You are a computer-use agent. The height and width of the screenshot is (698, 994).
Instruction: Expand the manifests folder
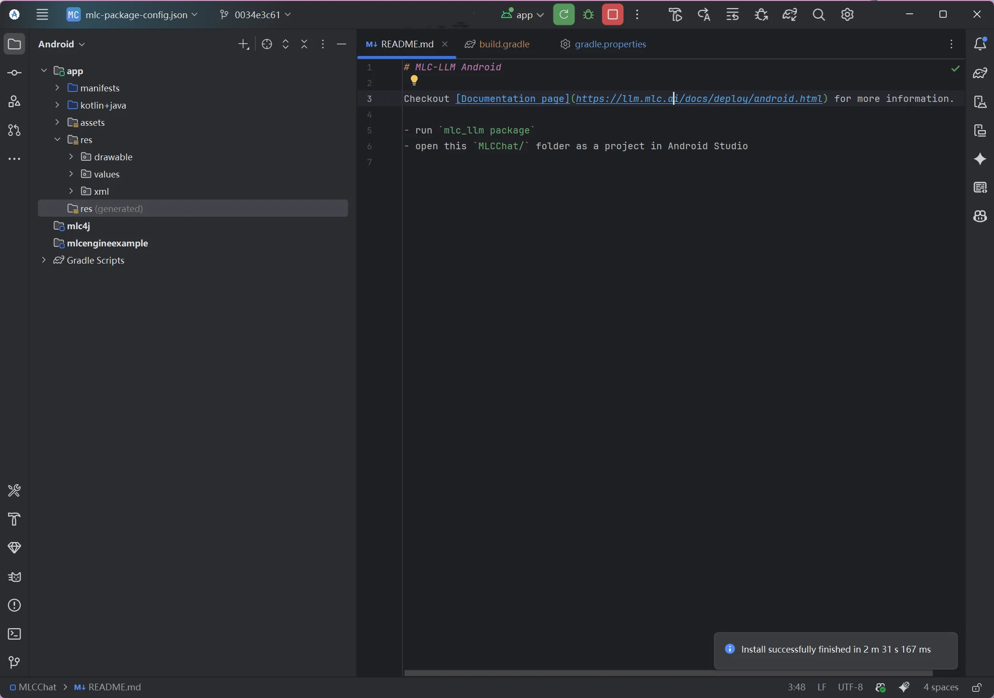pyautogui.click(x=57, y=88)
